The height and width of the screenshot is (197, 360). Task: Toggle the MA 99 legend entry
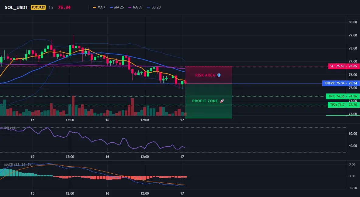[x=135, y=7]
